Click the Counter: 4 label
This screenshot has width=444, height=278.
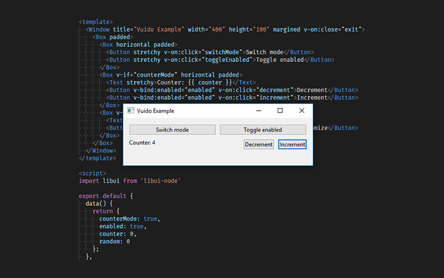142,143
